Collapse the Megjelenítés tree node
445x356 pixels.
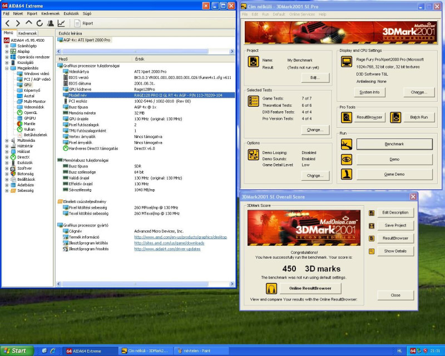7,68
